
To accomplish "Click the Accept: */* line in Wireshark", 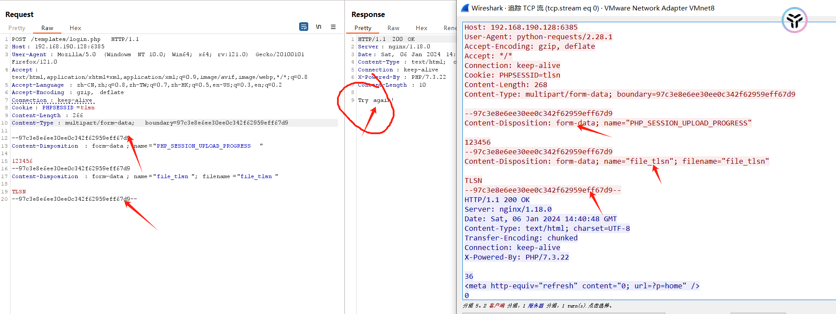I will click(489, 56).
